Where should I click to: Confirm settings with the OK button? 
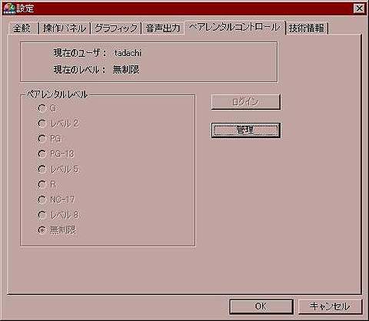pyautogui.click(x=261, y=306)
